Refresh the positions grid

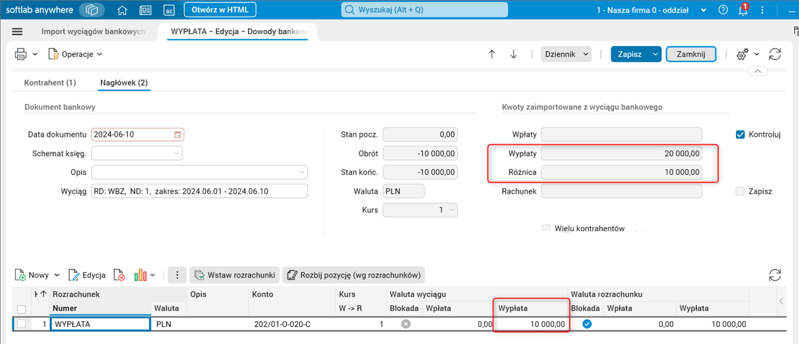tap(775, 276)
